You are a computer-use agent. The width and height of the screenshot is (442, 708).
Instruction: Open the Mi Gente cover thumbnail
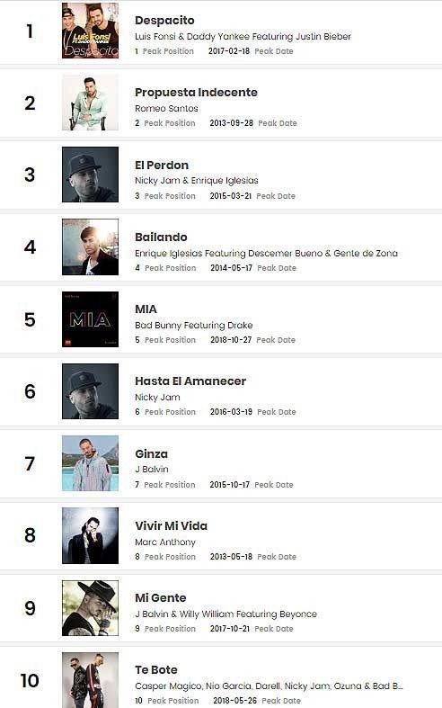click(90, 608)
